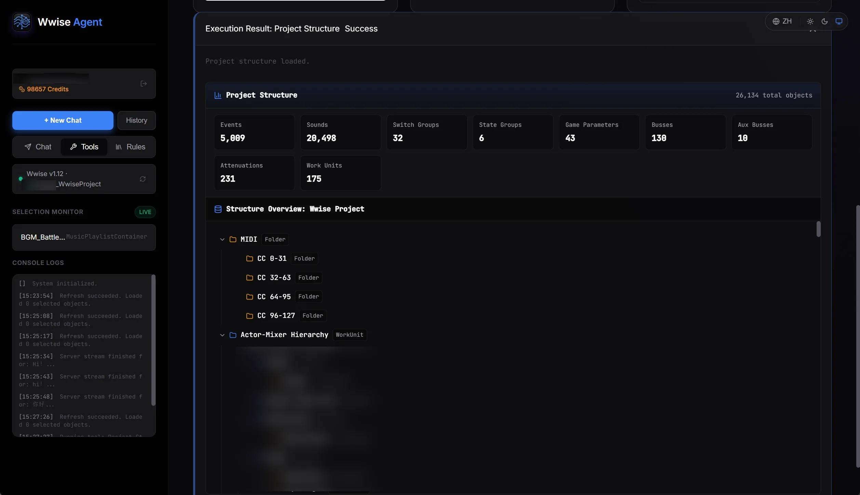This screenshot has height=495, width=860.
Task: Click the CC 96-127 folder icon
Action: tap(250, 316)
